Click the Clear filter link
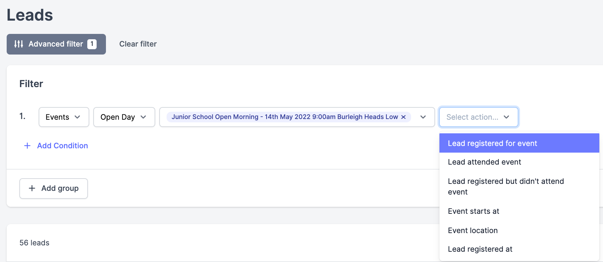This screenshot has width=603, height=262. pyautogui.click(x=138, y=44)
